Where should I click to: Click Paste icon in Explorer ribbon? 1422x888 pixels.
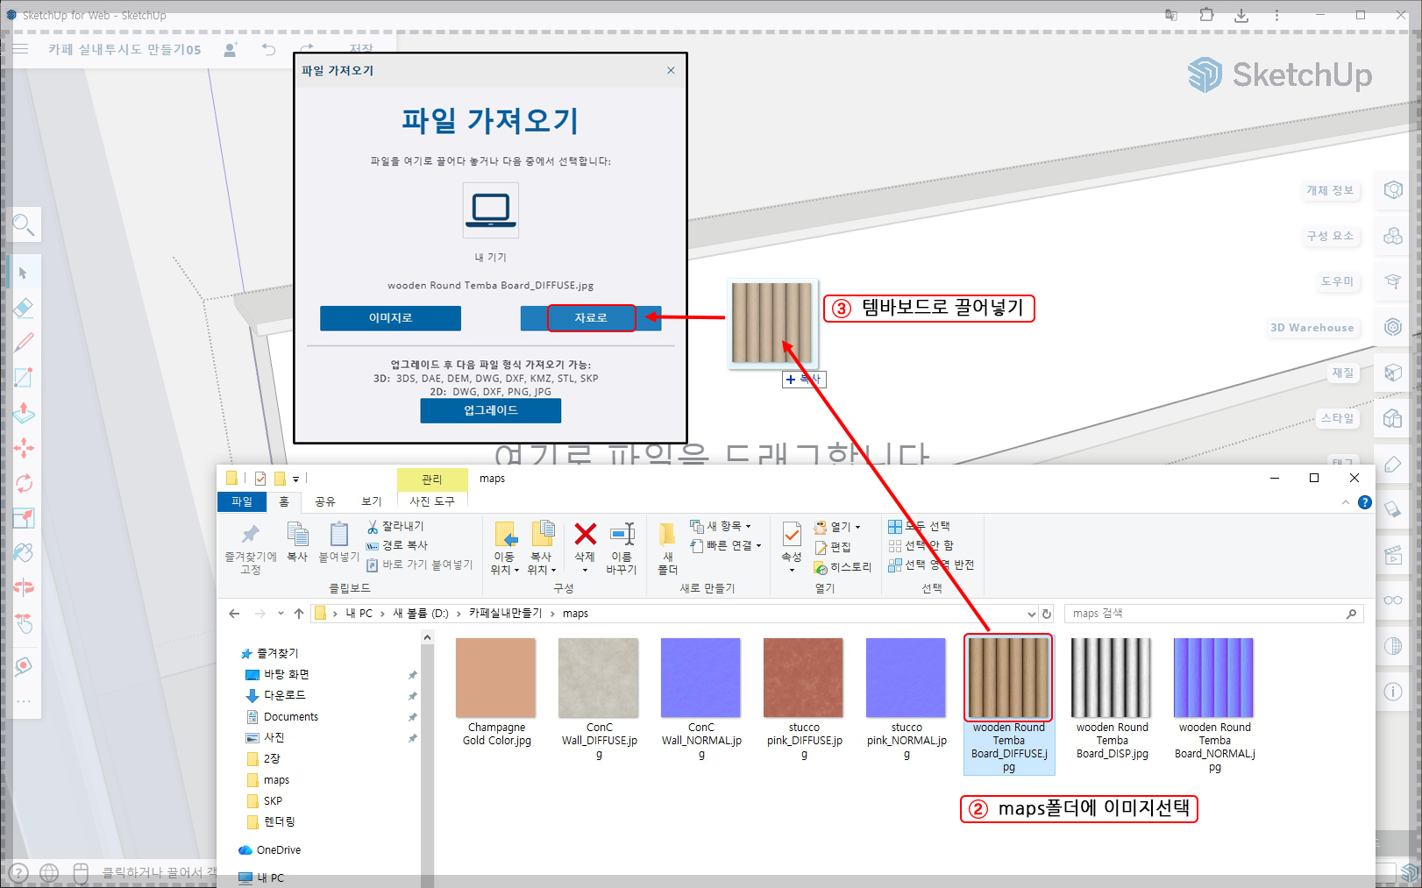pos(339,534)
